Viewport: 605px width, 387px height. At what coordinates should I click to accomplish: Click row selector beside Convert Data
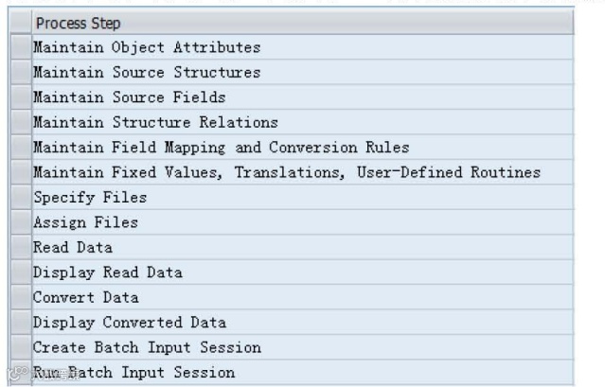(x=20, y=297)
